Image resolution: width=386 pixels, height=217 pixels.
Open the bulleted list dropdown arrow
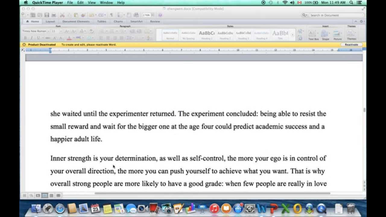tap(106, 31)
